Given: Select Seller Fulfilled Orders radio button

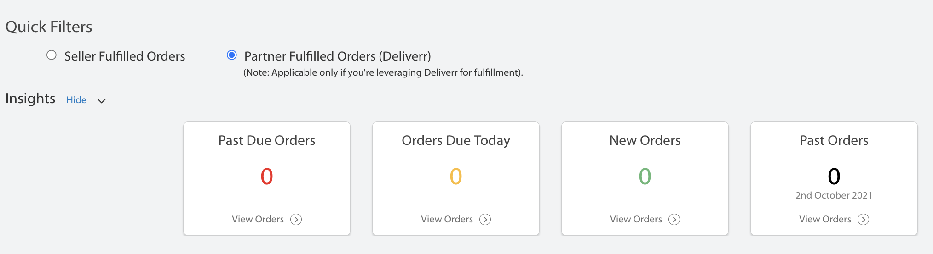Looking at the screenshot, I should tap(52, 55).
